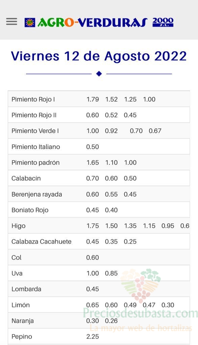The width and height of the screenshot is (198, 345).
Task: Click the EU star emblem icon
Action: [30, 23]
